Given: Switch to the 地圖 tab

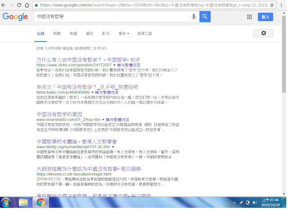Looking at the screenshot, I should (73, 33).
